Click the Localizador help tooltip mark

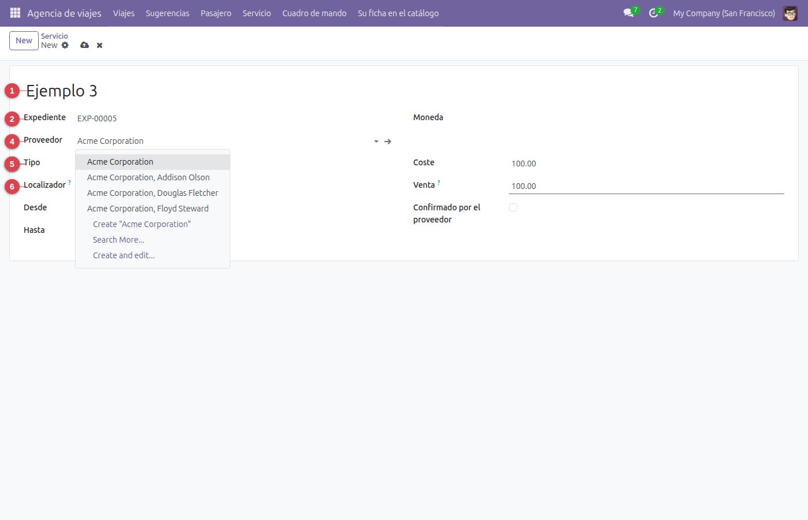pos(70,183)
